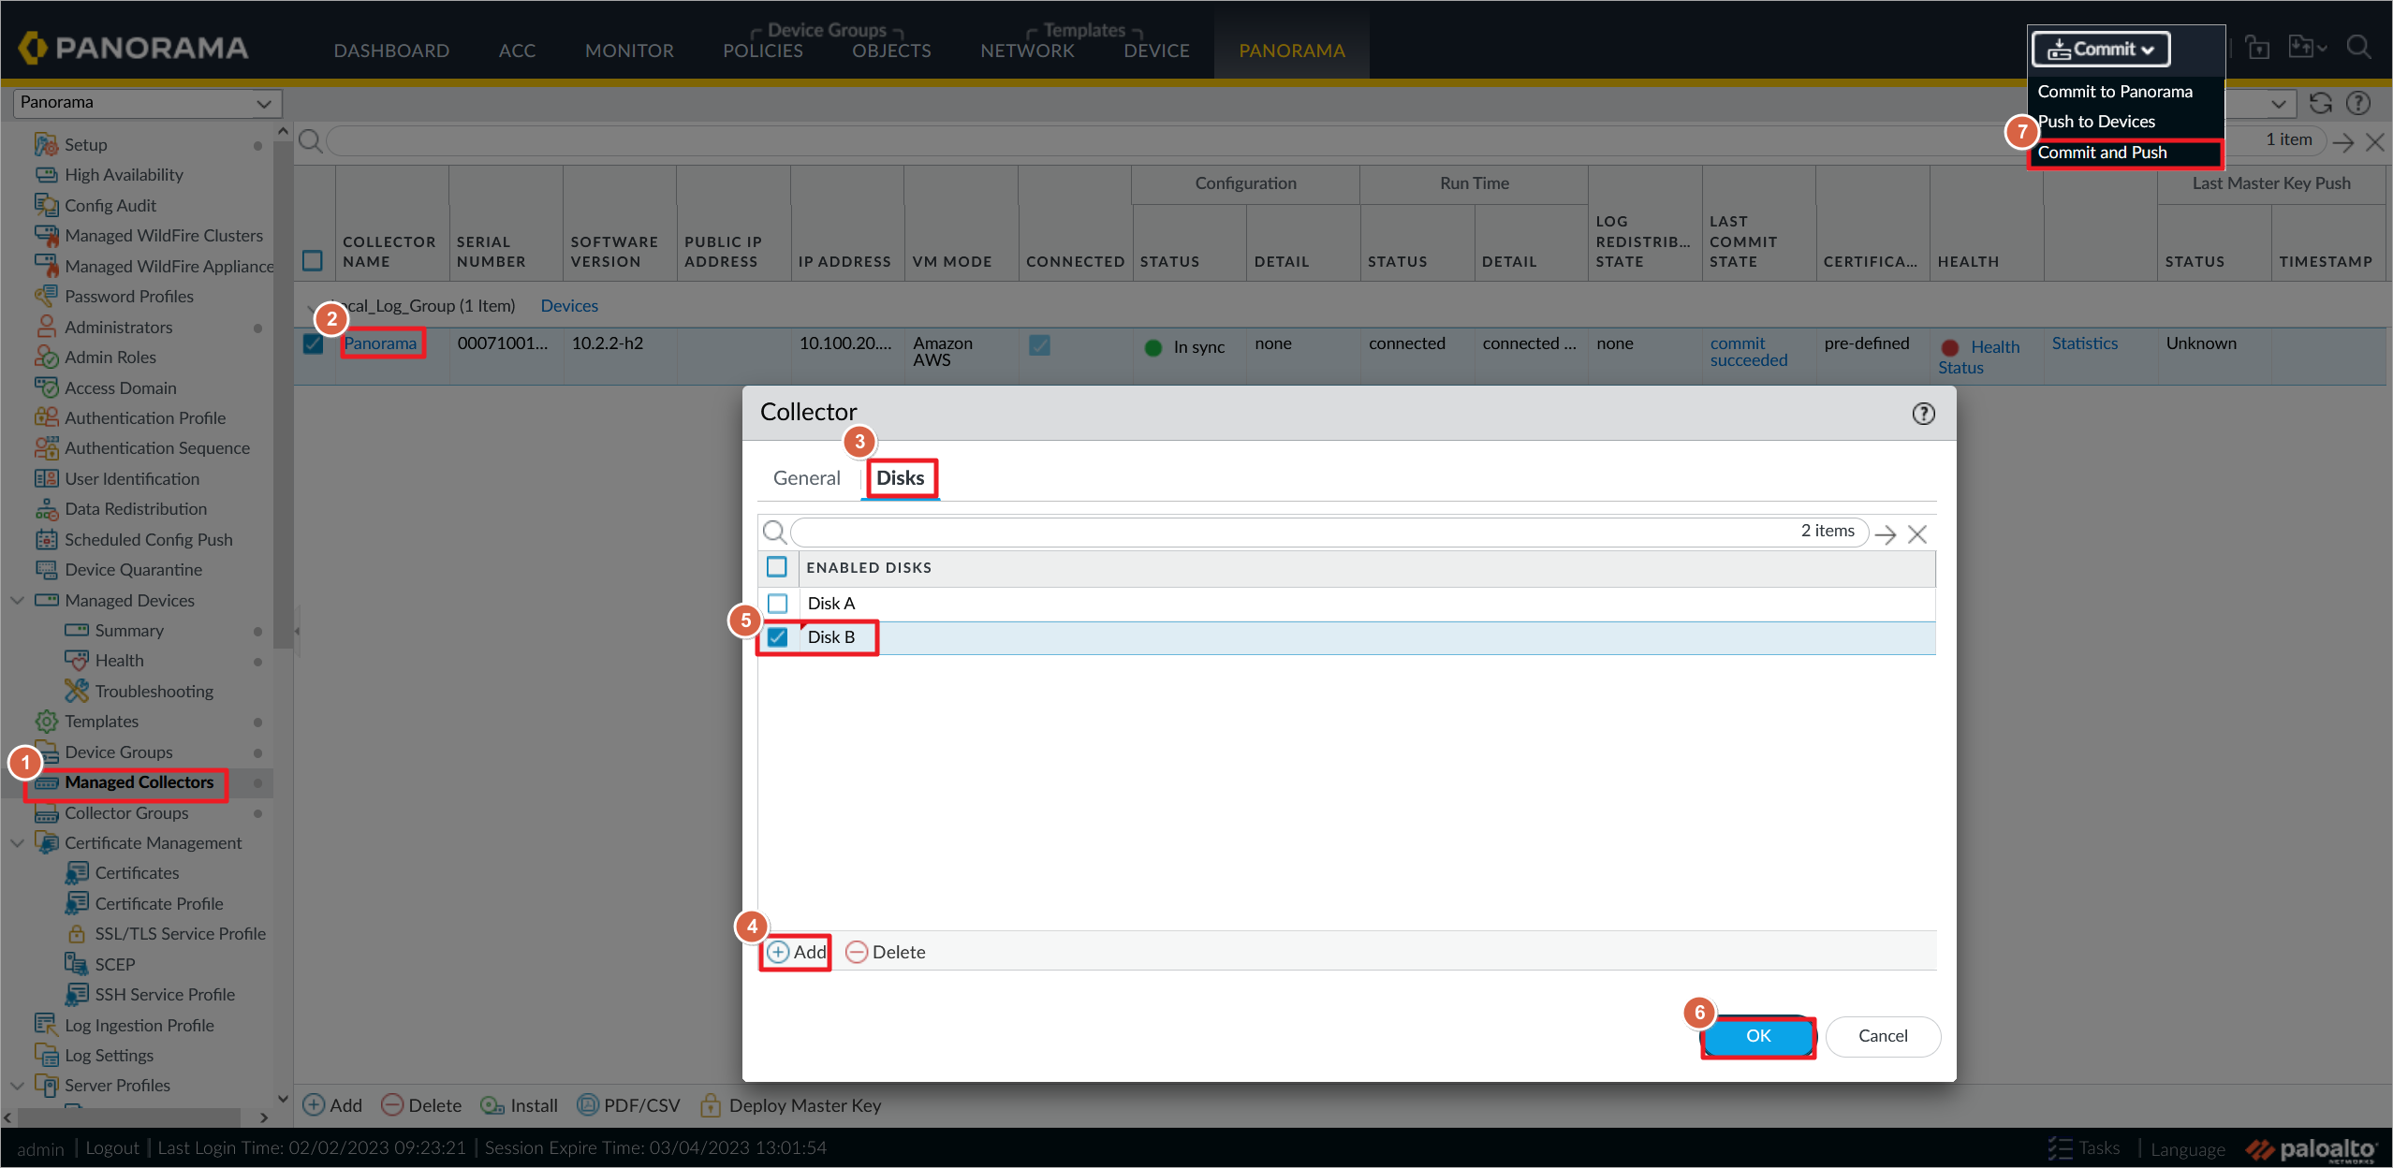Open Config Audit icon

point(46,205)
